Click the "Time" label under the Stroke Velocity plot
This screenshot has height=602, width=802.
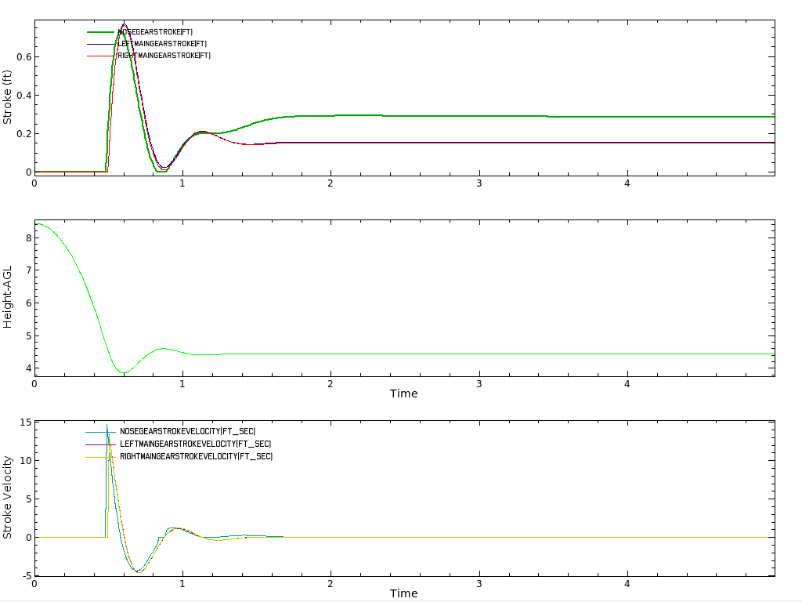(x=403, y=593)
